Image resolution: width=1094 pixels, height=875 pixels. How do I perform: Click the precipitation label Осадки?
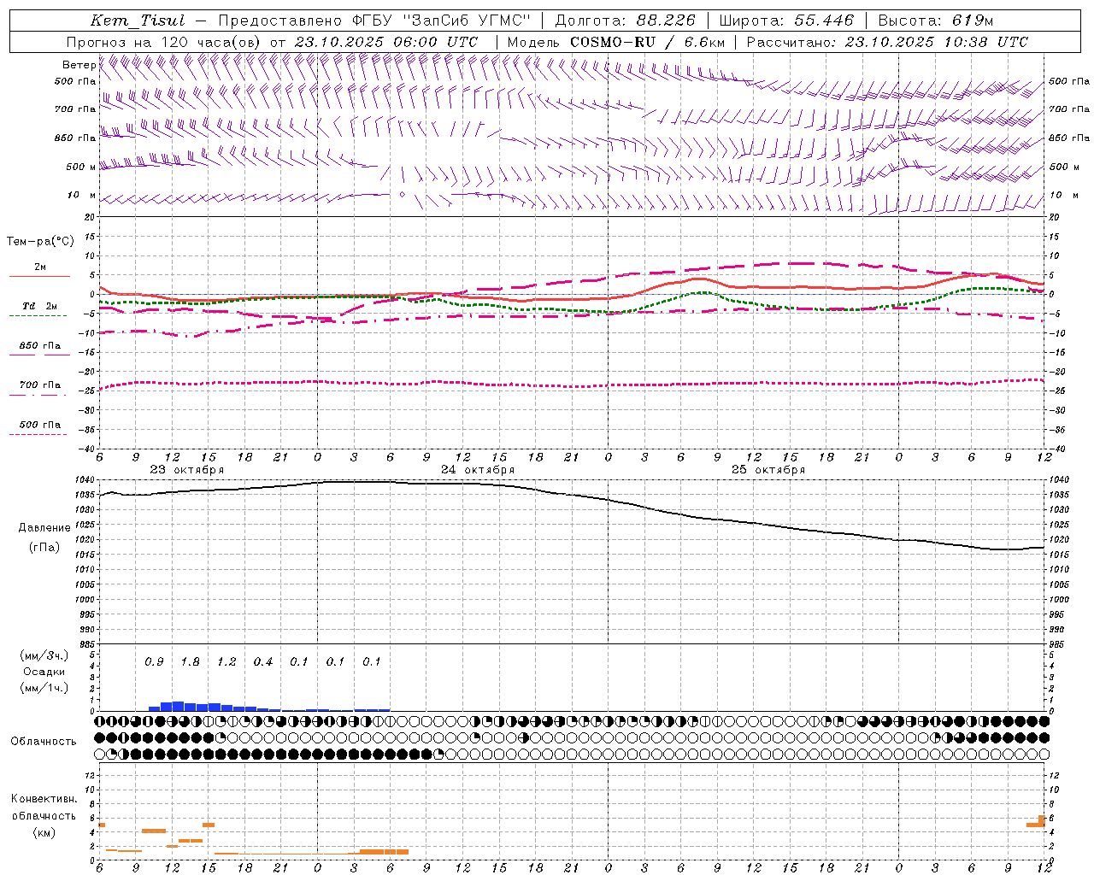pos(44,672)
